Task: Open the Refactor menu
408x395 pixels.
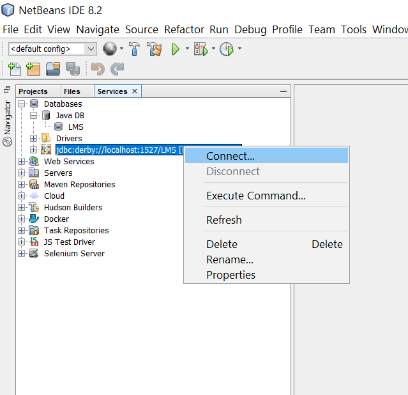Action: coord(184,29)
